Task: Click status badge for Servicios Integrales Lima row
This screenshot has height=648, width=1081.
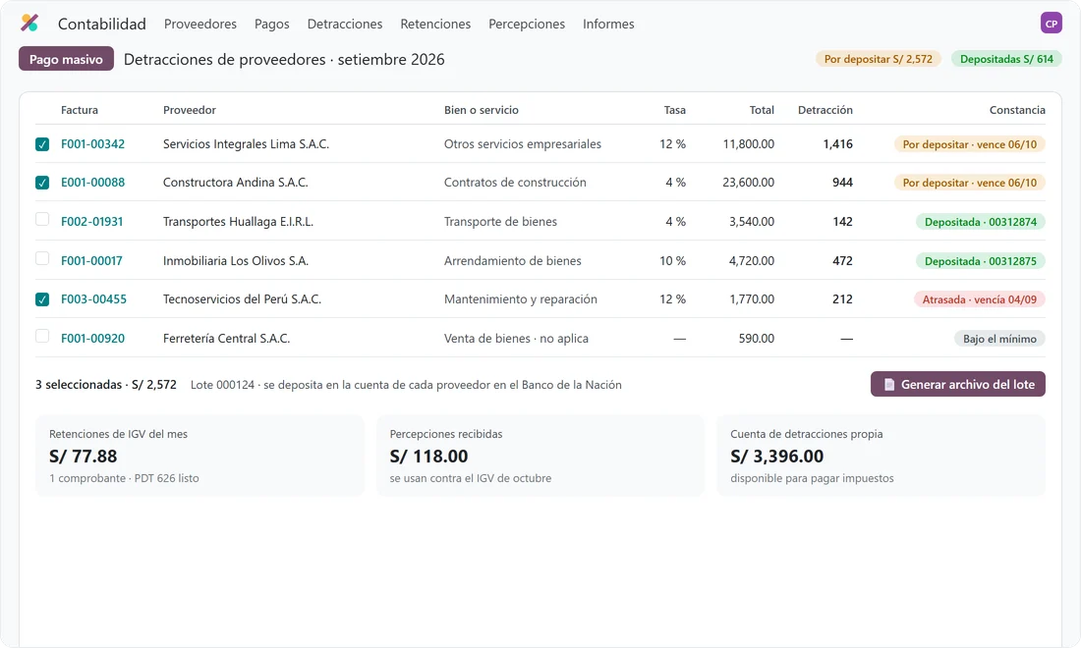Action: [969, 144]
